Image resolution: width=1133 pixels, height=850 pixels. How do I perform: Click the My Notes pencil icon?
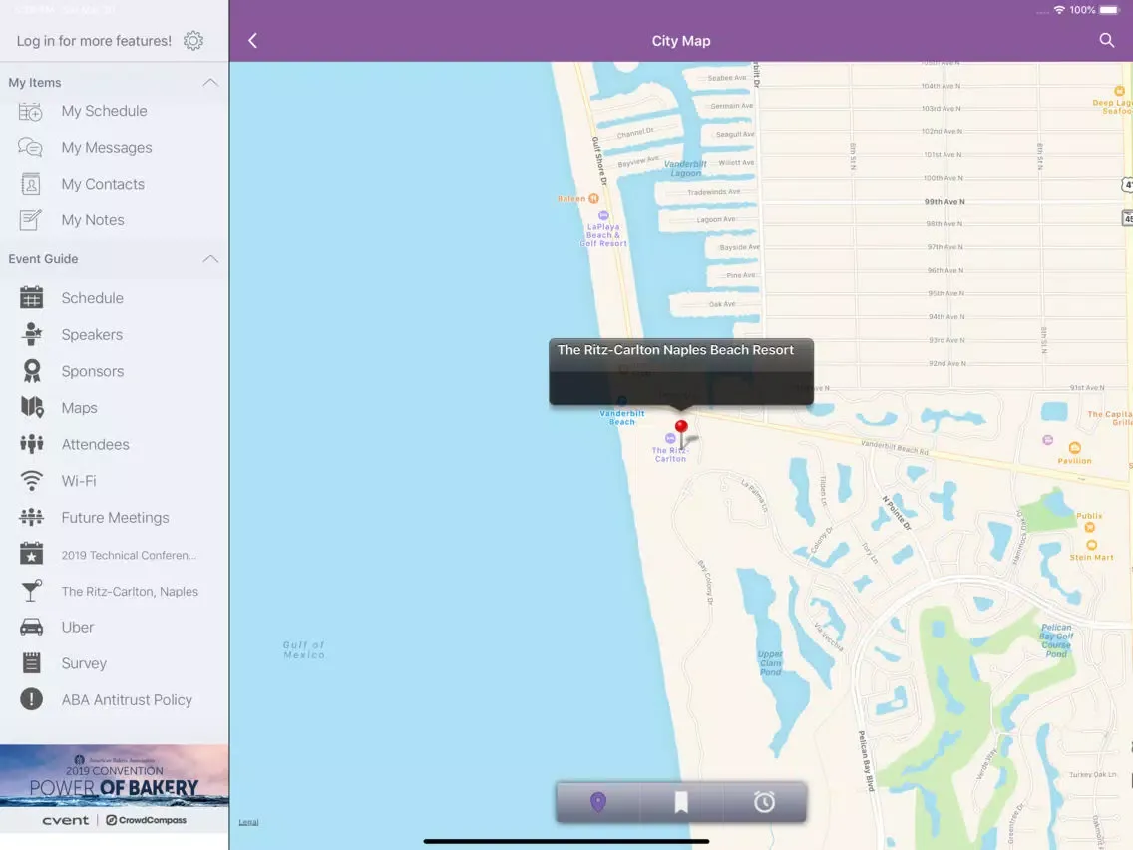[30, 219]
